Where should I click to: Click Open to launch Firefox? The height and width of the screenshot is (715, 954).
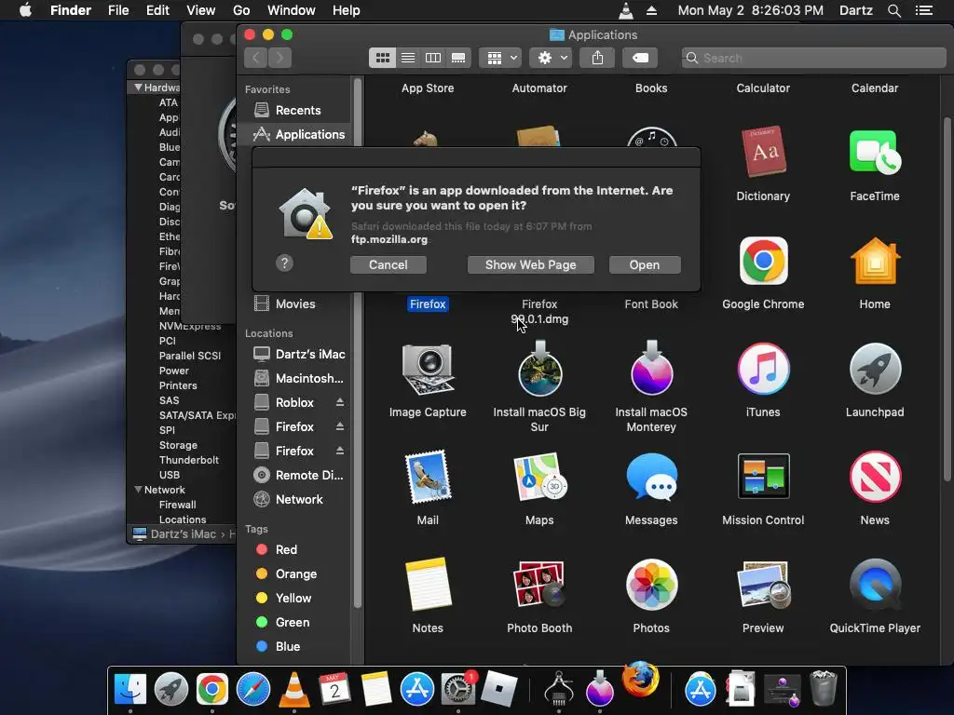point(645,264)
